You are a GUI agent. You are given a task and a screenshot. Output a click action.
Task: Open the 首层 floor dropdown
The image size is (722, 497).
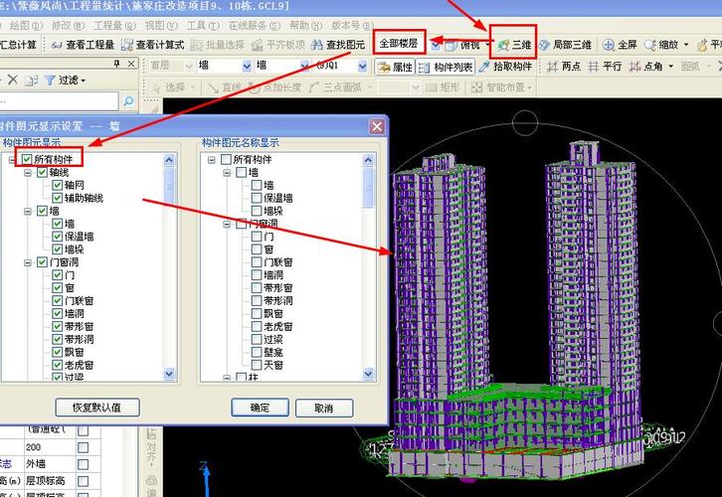(188, 67)
